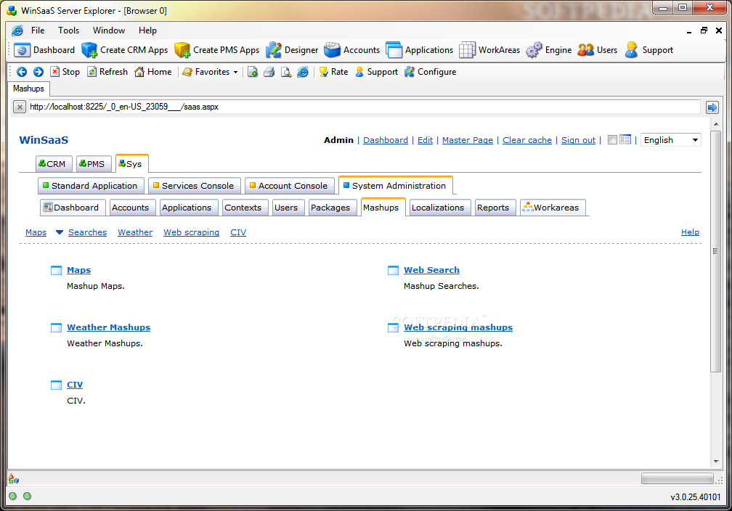Screen dimensions: 732x511
Task: Click the Edit link in header
Action: 426,140
